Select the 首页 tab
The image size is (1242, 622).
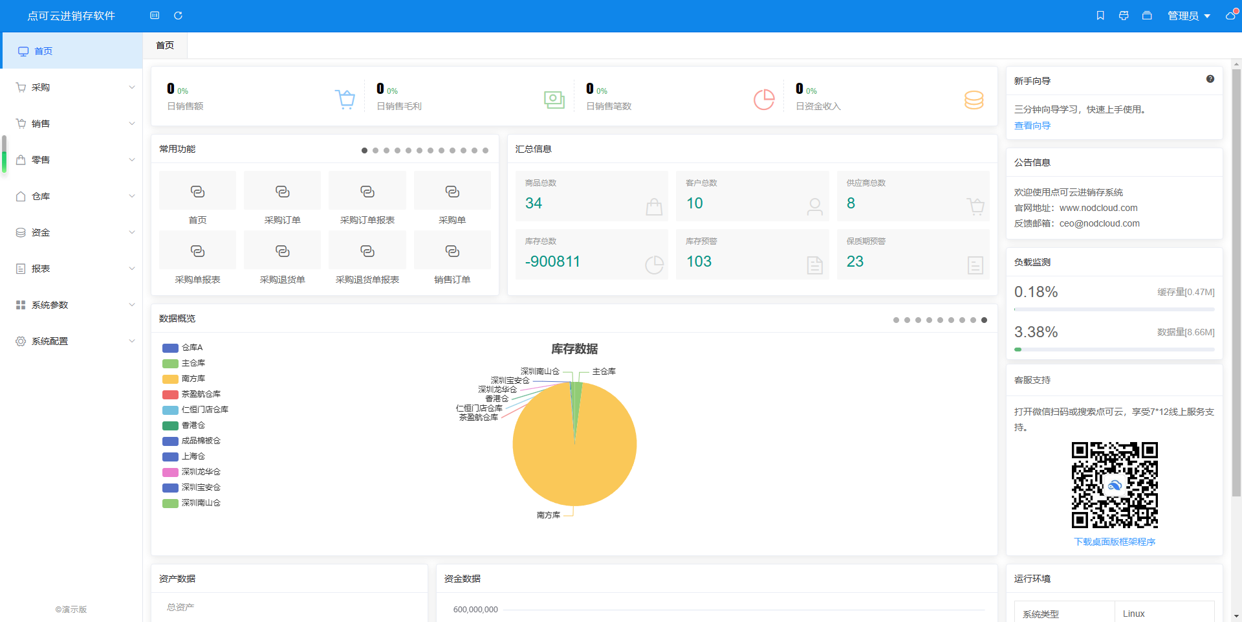[165, 45]
